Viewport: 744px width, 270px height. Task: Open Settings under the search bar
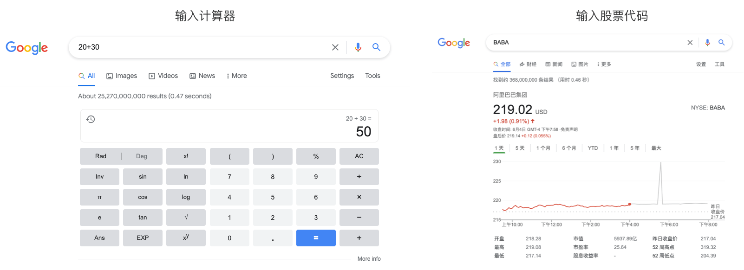[342, 76]
